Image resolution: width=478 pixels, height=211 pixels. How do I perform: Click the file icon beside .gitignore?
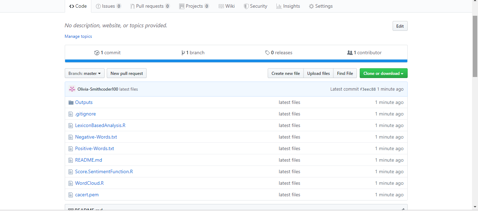71,114
